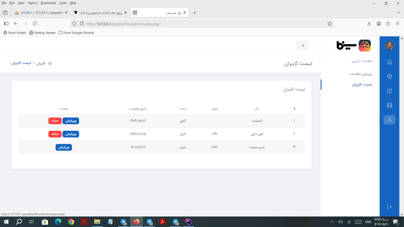Show site security shield information
Image resolution: width=404 pixels, height=227 pixels.
click(74, 24)
